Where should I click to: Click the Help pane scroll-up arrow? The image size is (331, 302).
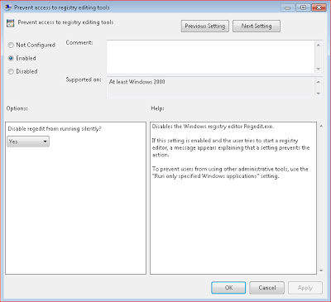click(321, 126)
